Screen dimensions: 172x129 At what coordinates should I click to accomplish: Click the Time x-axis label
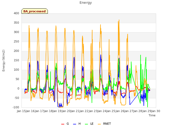pyautogui.click(x=152, y=115)
